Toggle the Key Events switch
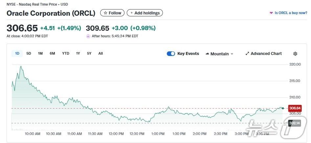This screenshot has height=143, width=311. pos(171,54)
